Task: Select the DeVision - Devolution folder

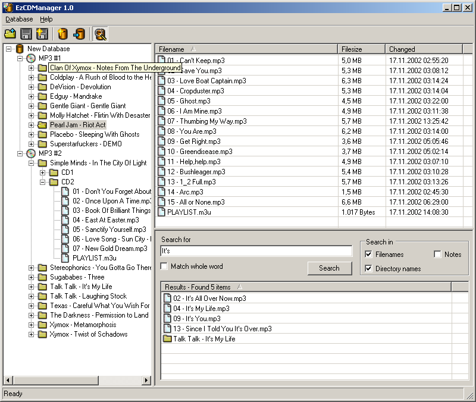Action: click(x=80, y=87)
